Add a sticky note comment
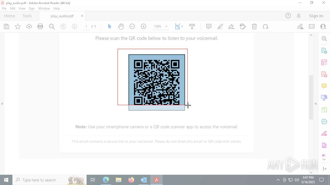Image resolution: width=330 pixels, height=185 pixels. (x=209, y=26)
